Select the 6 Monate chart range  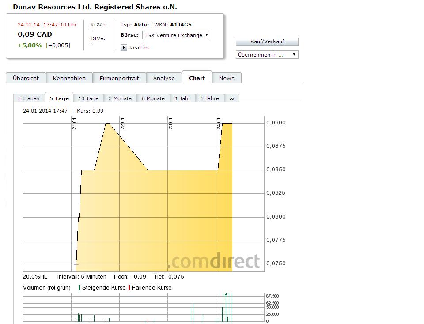pos(153,98)
